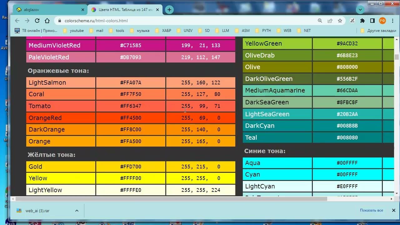Click the Tomato color name cell
The image size is (400, 225).
(x=61, y=106)
